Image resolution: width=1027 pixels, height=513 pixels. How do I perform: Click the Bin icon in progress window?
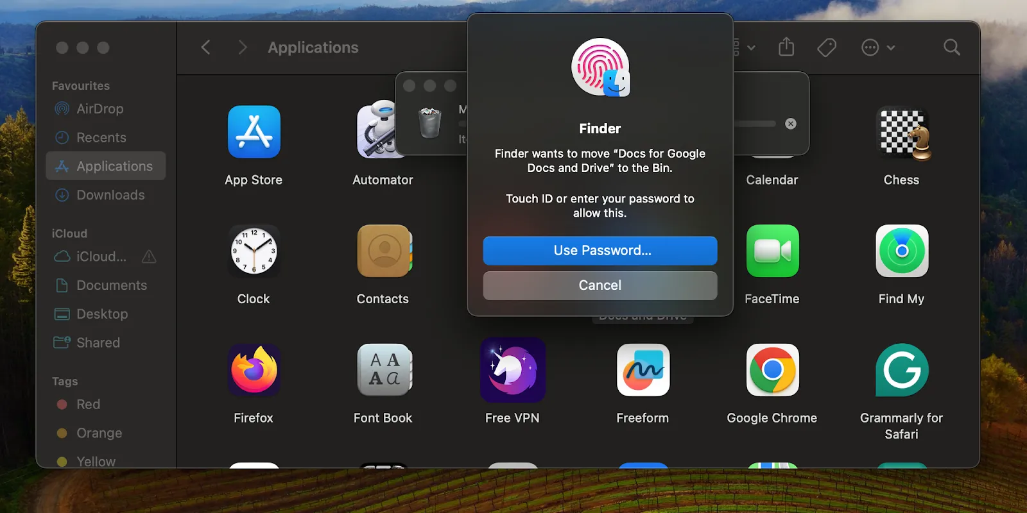430,122
